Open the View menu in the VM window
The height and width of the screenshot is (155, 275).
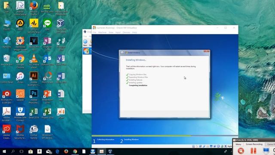pos(111,33)
